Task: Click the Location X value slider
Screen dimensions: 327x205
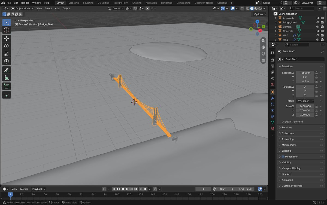Action: 305,73
